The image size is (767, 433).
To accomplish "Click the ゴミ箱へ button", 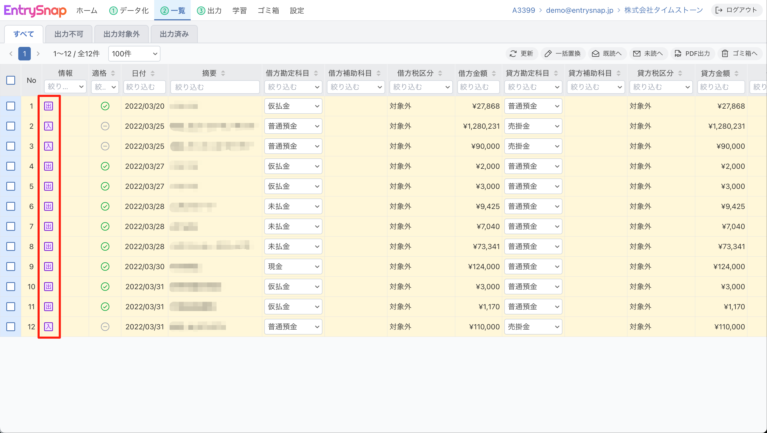I will [740, 53].
